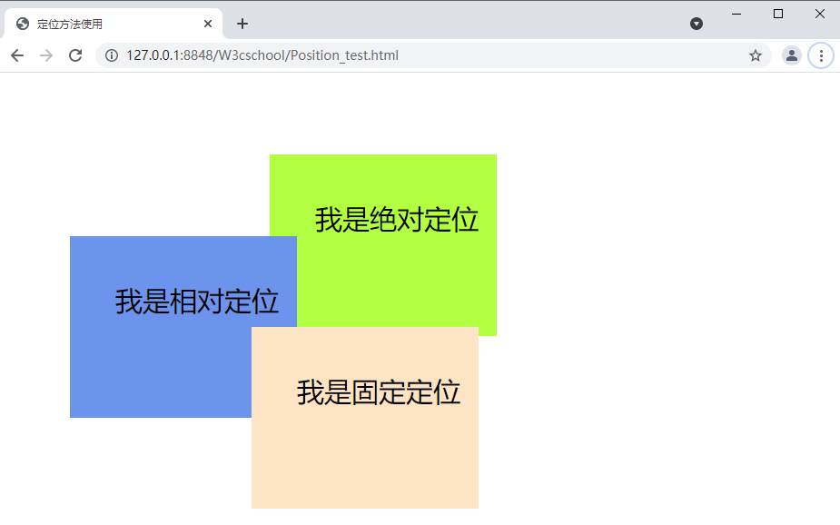View site information icon beside the URL
The width and height of the screenshot is (840, 525).
112,55
